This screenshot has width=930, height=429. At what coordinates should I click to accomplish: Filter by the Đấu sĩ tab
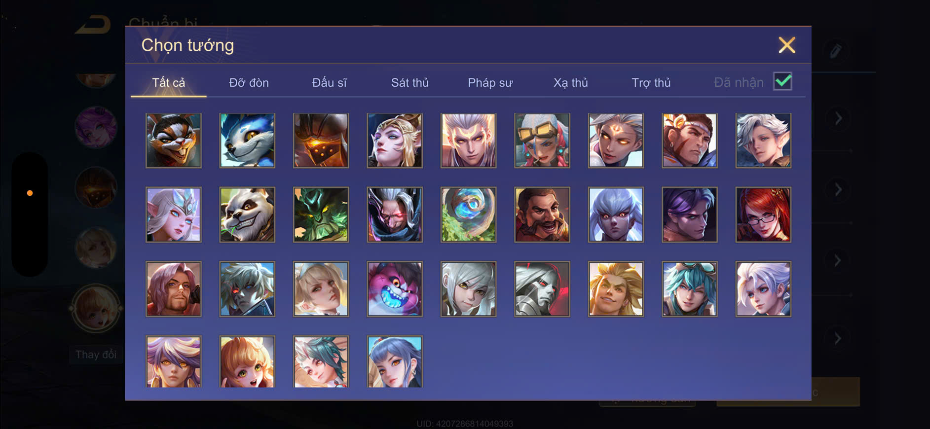pyautogui.click(x=329, y=82)
